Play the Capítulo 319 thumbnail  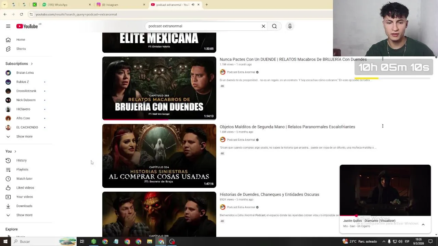[x=159, y=214]
